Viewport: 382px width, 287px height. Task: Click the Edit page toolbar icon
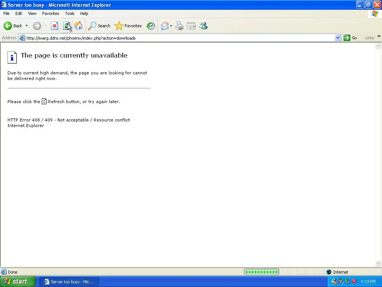(x=191, y=26)
